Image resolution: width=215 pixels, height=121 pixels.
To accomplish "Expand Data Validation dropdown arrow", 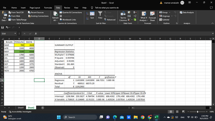I will coord(132,20).
